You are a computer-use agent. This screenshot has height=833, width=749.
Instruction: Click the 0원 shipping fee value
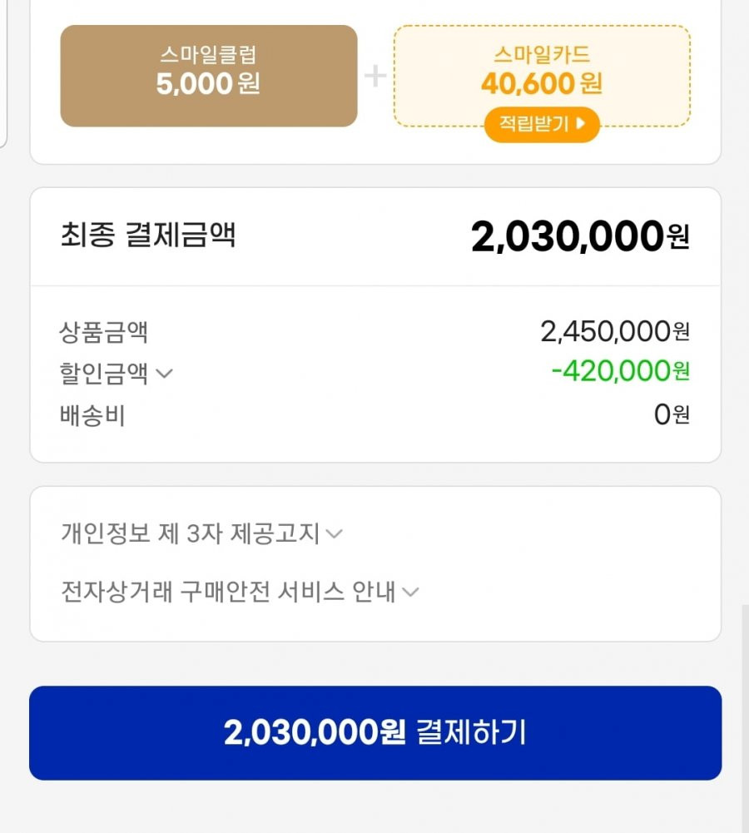672,414
